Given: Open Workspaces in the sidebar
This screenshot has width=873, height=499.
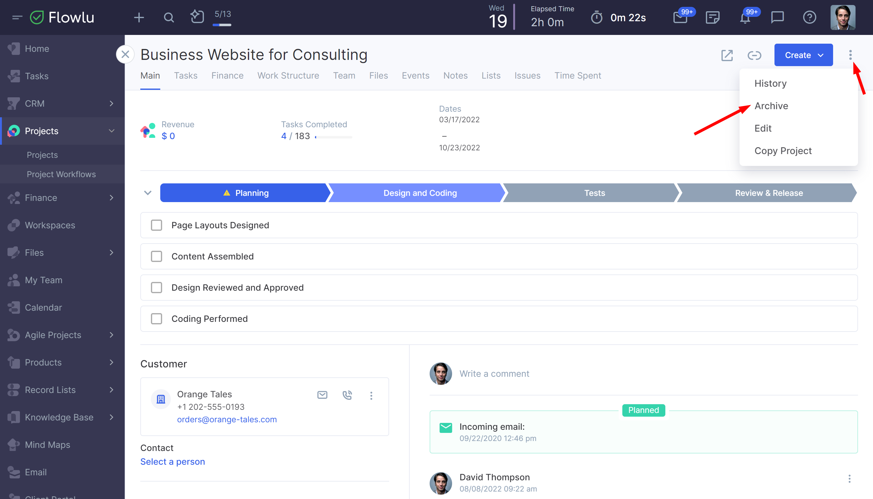Looking at the screenshot, I should point(62,225).
